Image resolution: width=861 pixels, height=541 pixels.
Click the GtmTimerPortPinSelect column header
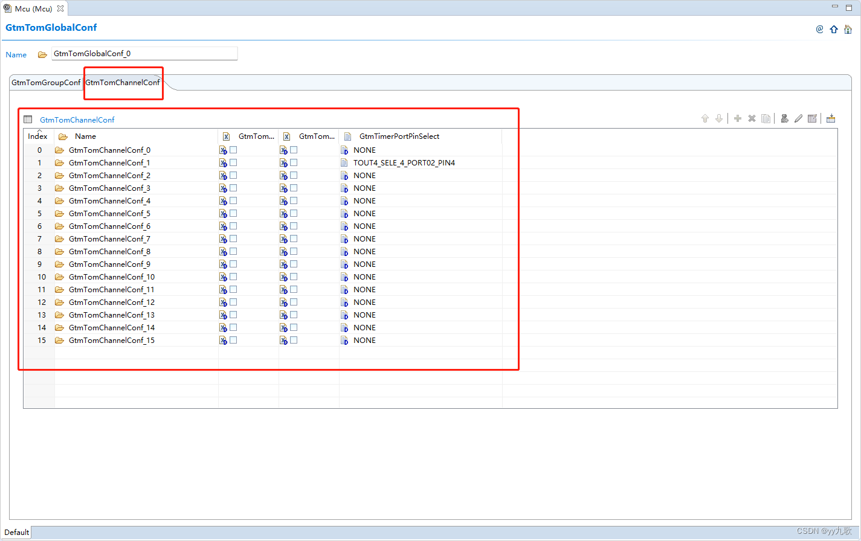[420, 136]
